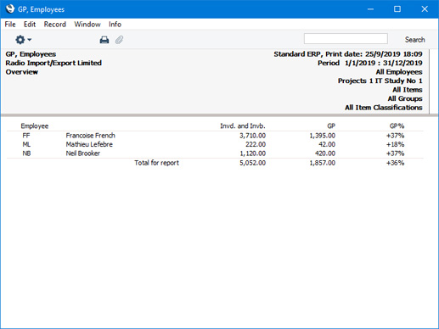439x329 pixels.
Task: Click the Overview label in header
Action: [x=22, y=72]
